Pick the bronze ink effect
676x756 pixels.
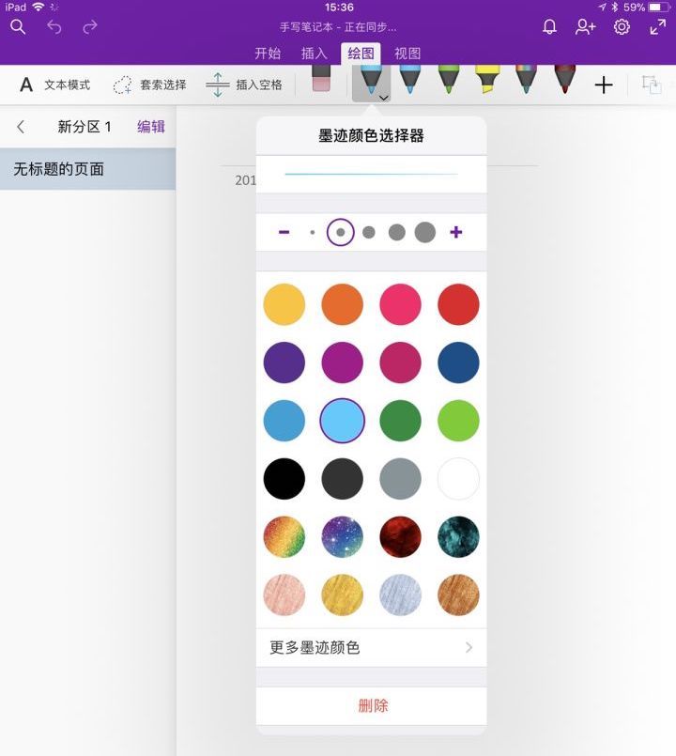(x=458, y=595)
